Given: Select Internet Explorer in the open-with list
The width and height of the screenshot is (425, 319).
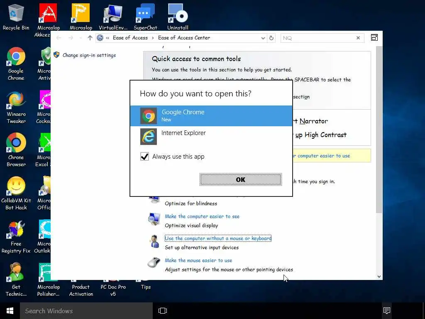Looking at the screenshot, I should pos(211,136).
